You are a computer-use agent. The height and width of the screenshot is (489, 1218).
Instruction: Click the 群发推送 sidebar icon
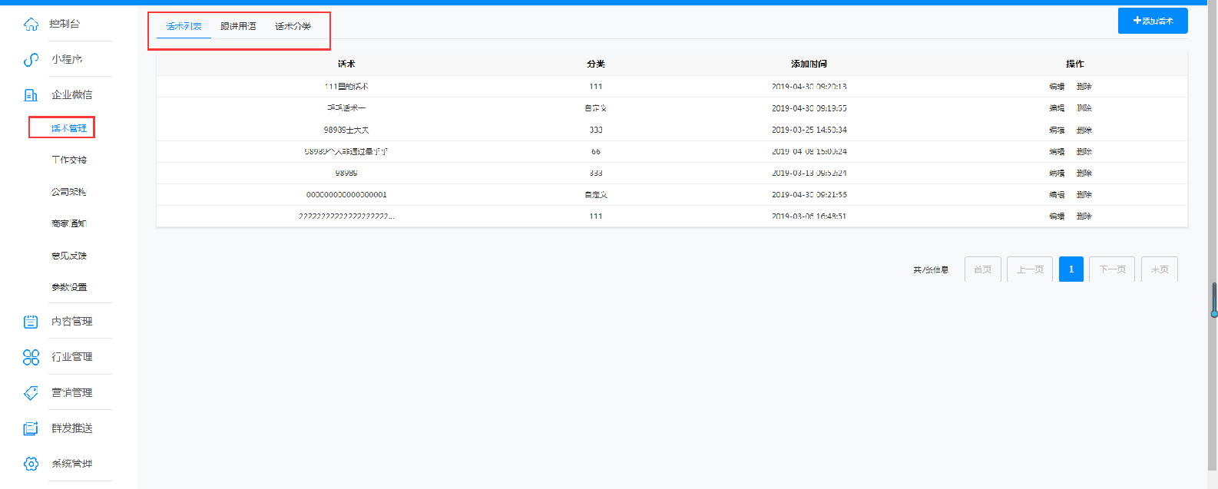(31, 428)
